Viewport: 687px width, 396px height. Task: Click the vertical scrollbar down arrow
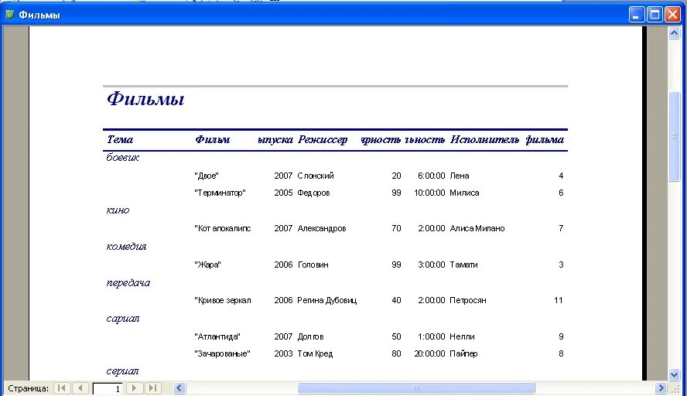[674, 374]
